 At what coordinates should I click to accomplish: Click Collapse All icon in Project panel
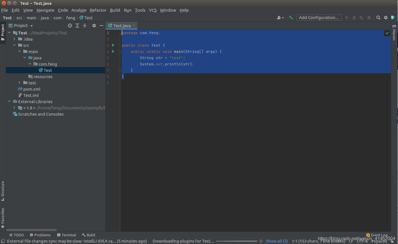pyautogui.click(x=85, y=26)
